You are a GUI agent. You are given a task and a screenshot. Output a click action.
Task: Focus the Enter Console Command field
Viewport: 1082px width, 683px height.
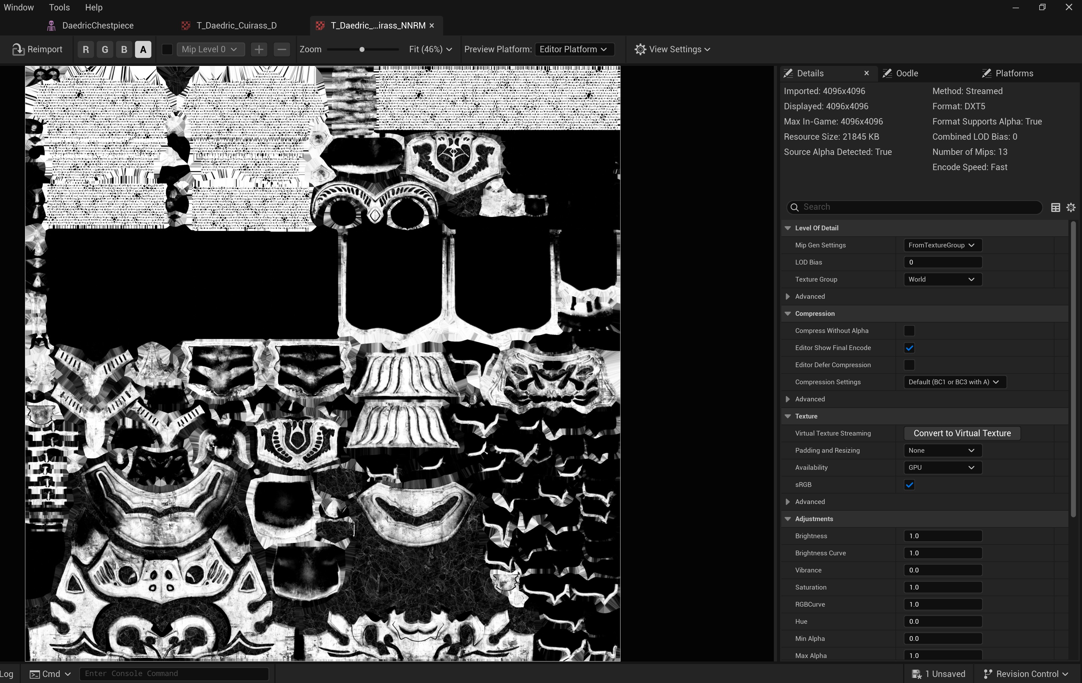174,673
